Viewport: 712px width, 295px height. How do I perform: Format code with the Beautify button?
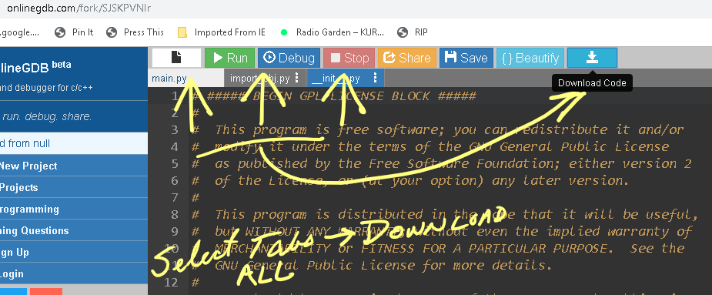(530, 58)
